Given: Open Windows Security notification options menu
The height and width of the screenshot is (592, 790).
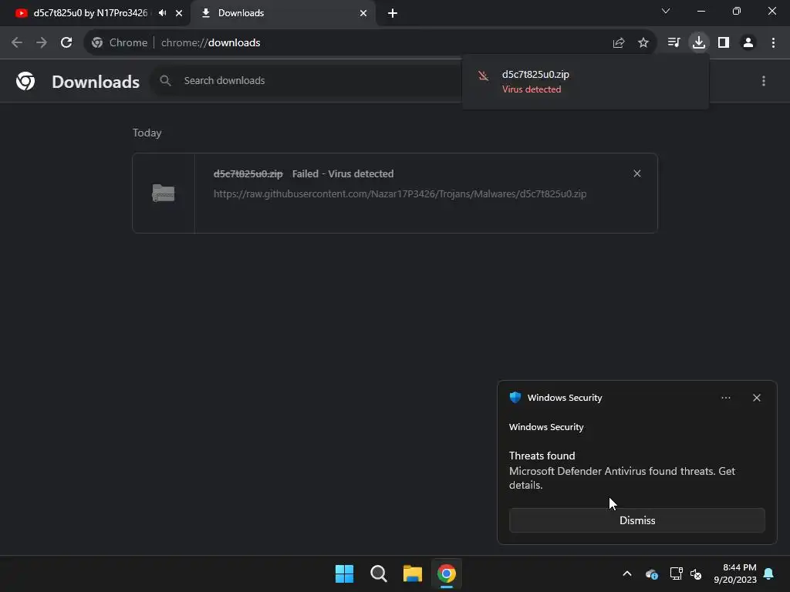Looking at the screenshot, I should pos(725,398).
